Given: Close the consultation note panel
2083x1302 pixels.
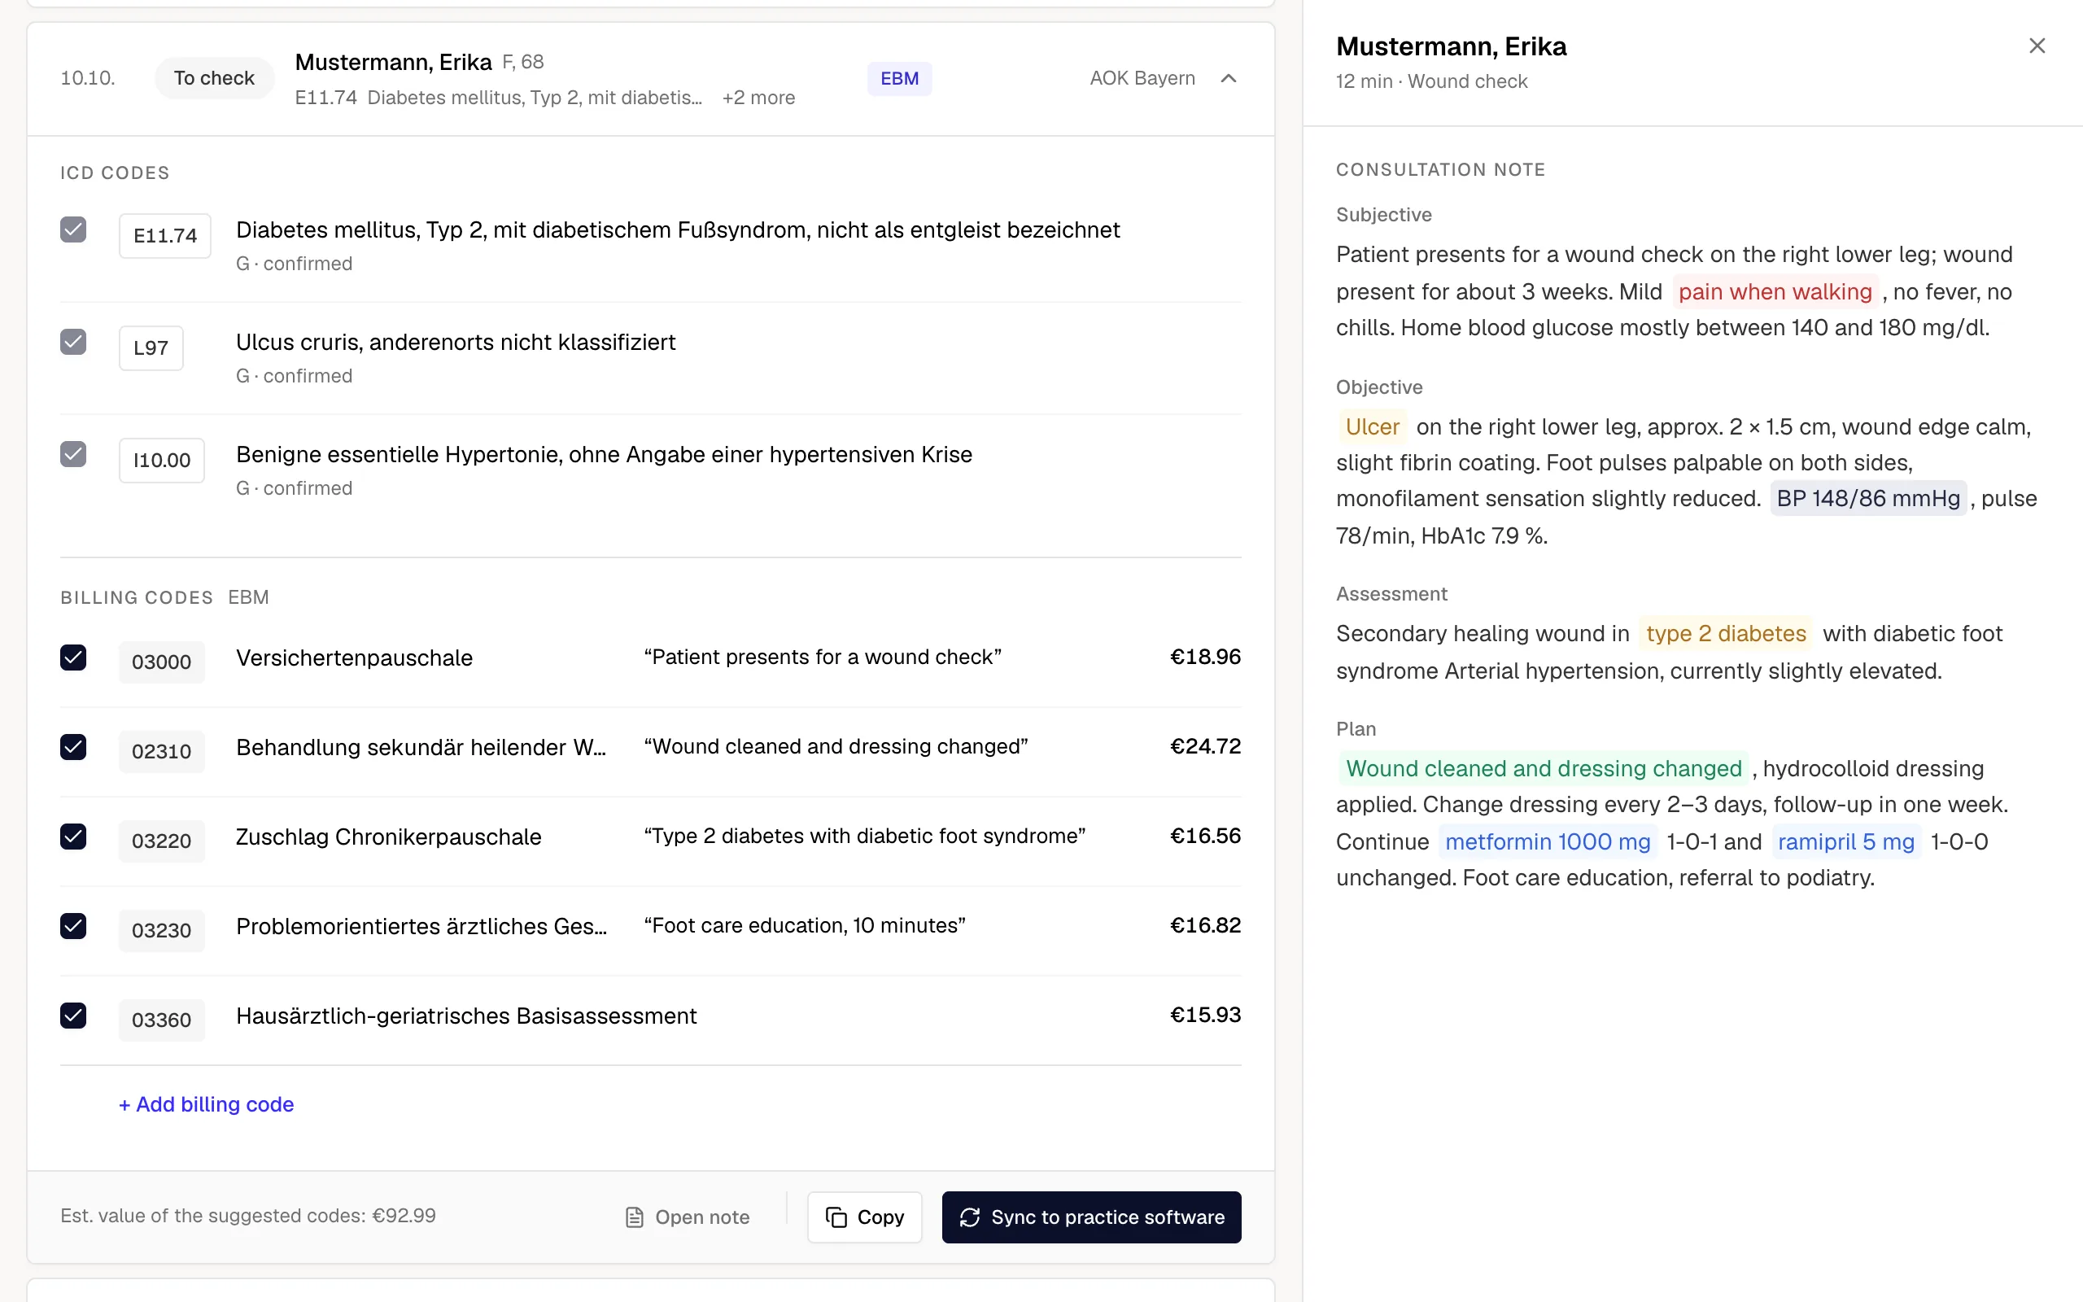Looking at the screenshot, I should pos(2037,46).
